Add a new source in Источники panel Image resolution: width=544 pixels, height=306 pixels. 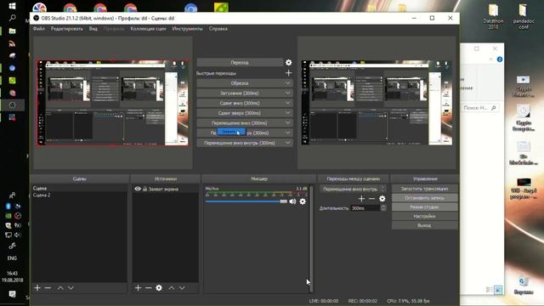tap(138, 287)
